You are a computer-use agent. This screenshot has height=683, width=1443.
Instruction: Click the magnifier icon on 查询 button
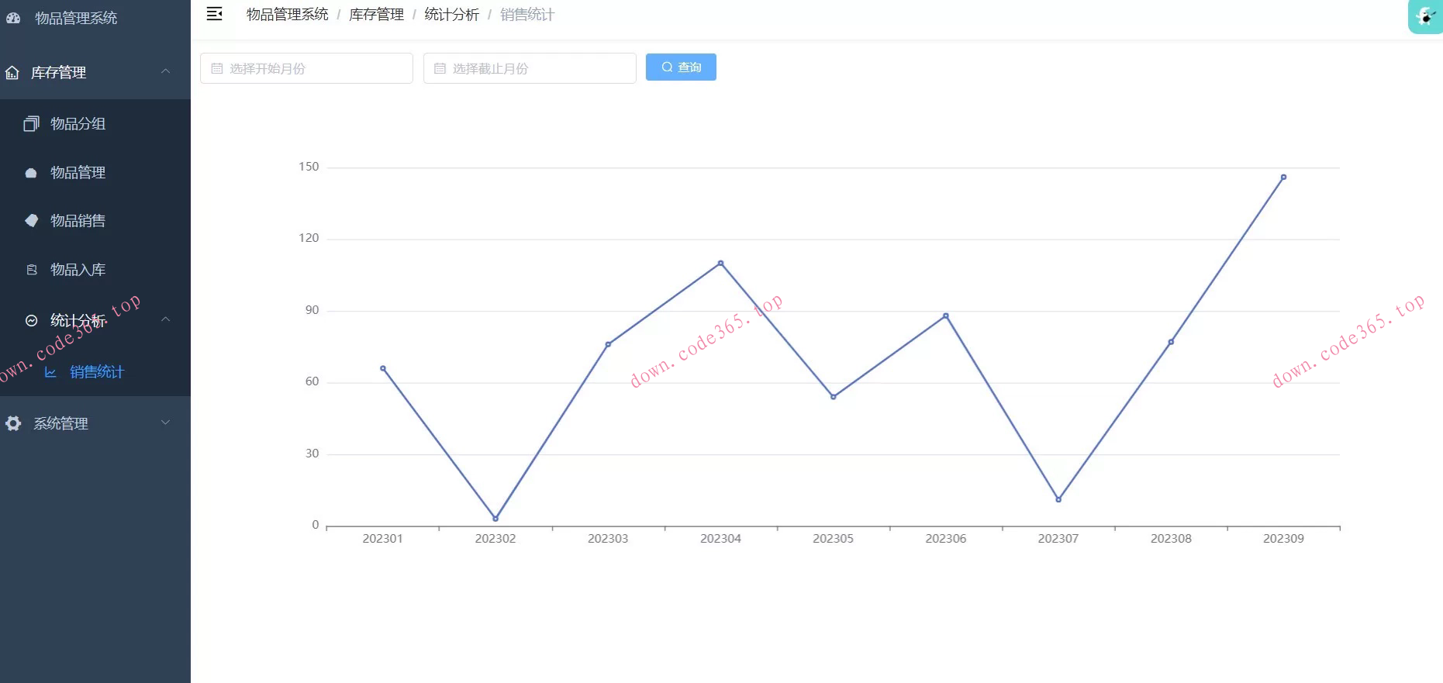[x=667, y=67]
